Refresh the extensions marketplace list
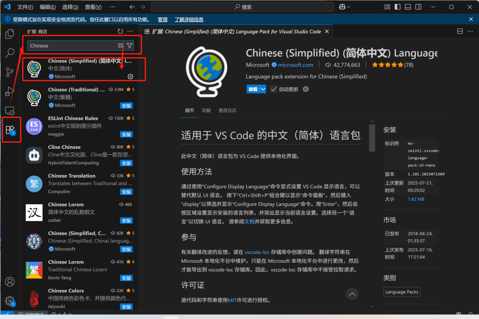Screen dimensions: 479x319 pos(120,31)
